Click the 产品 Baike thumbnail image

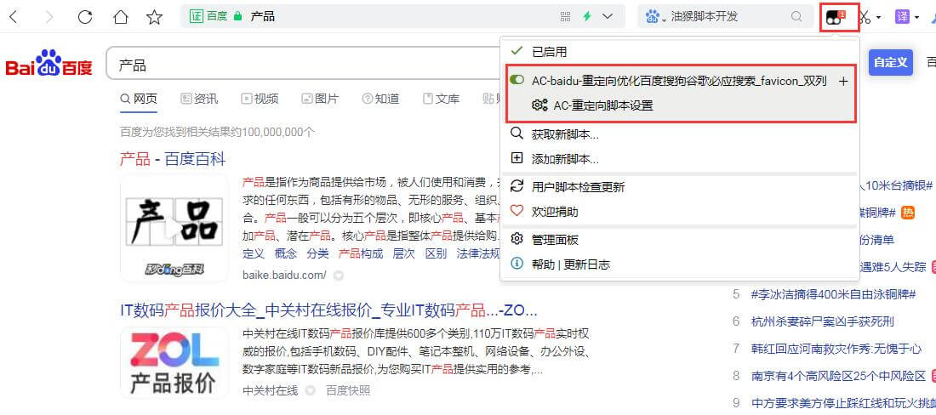174,228
